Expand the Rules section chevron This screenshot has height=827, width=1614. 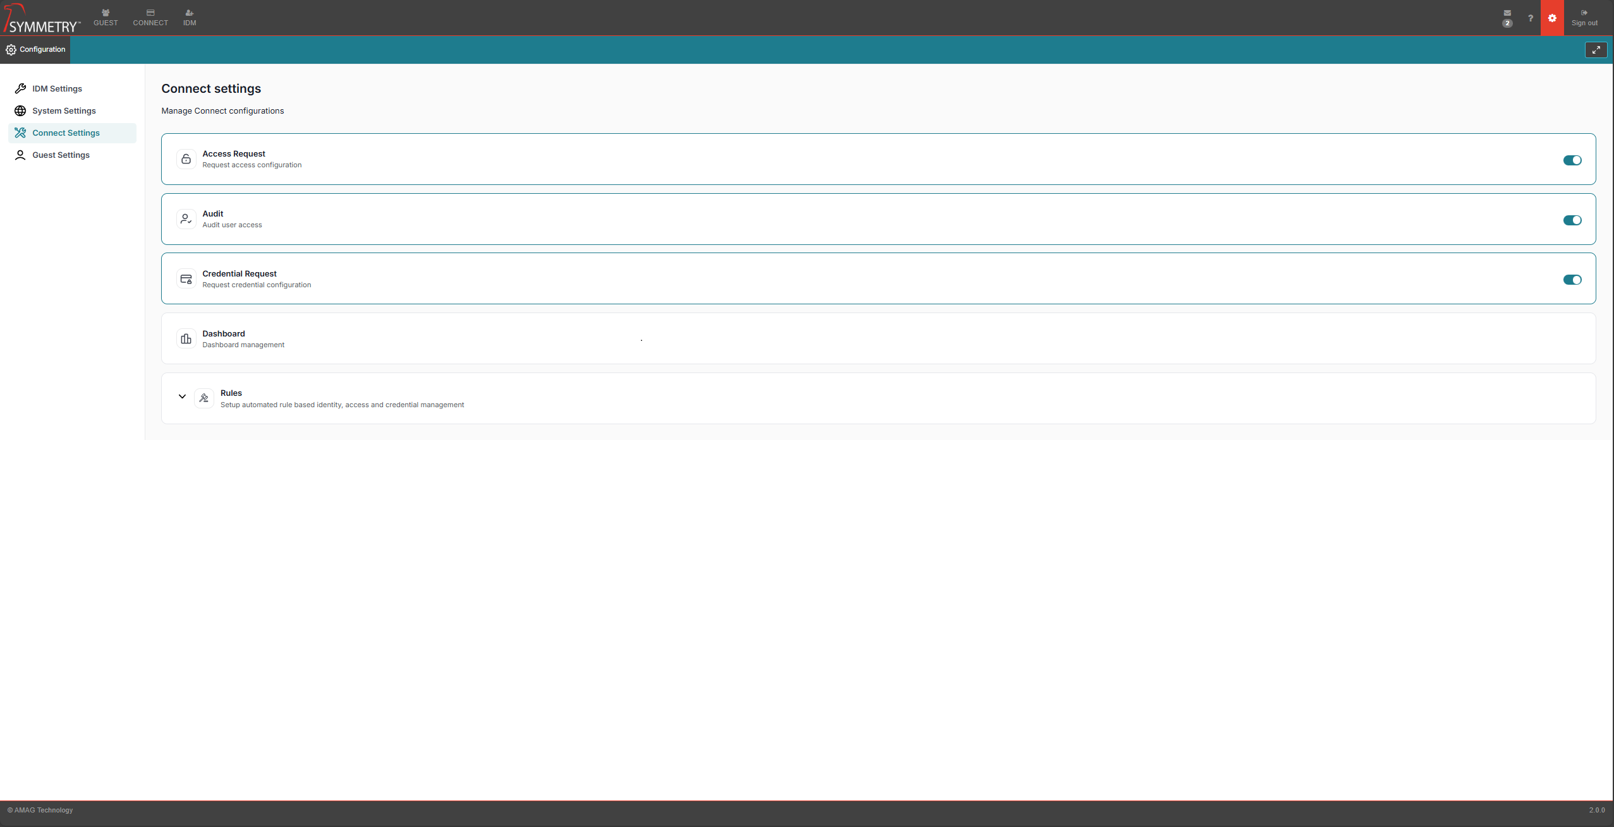coord(182,397)
